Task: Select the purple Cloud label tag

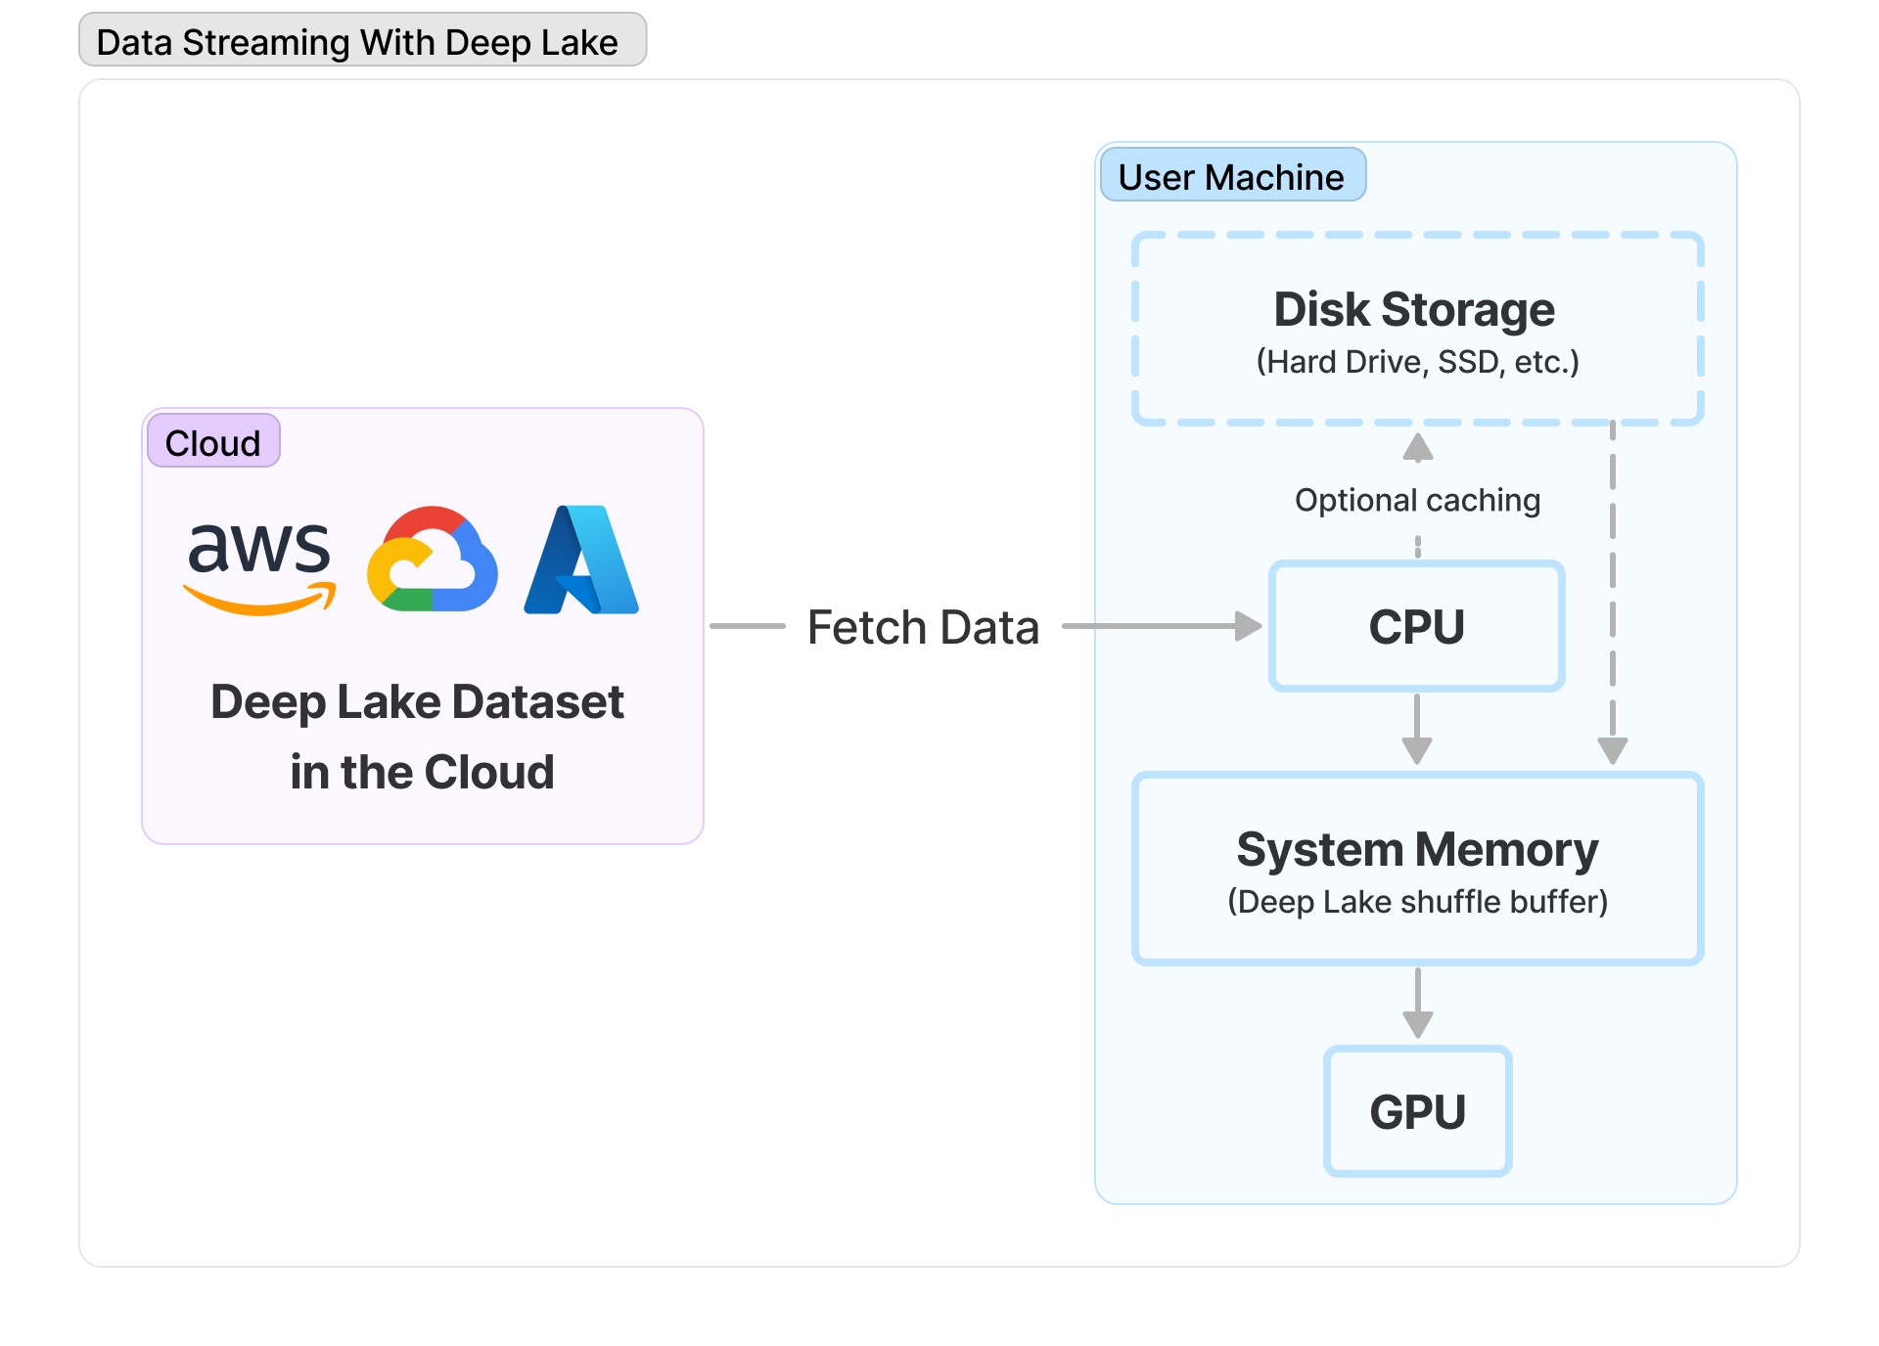Action: tap(213, 442)
